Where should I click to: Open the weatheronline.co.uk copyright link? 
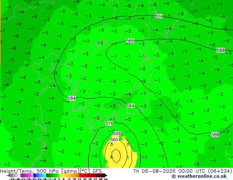coord(199,176)
